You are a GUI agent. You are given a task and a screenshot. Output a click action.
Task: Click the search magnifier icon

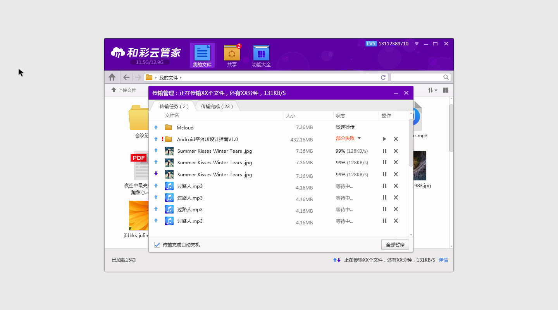pos(446,77)
